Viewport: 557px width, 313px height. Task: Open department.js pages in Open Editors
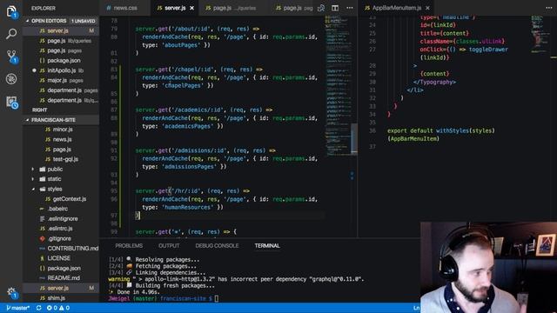pos(61,90)
